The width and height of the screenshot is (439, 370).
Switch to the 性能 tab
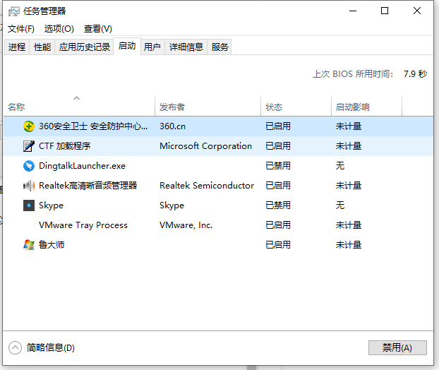pyautogui.click(x=42, y=47)
